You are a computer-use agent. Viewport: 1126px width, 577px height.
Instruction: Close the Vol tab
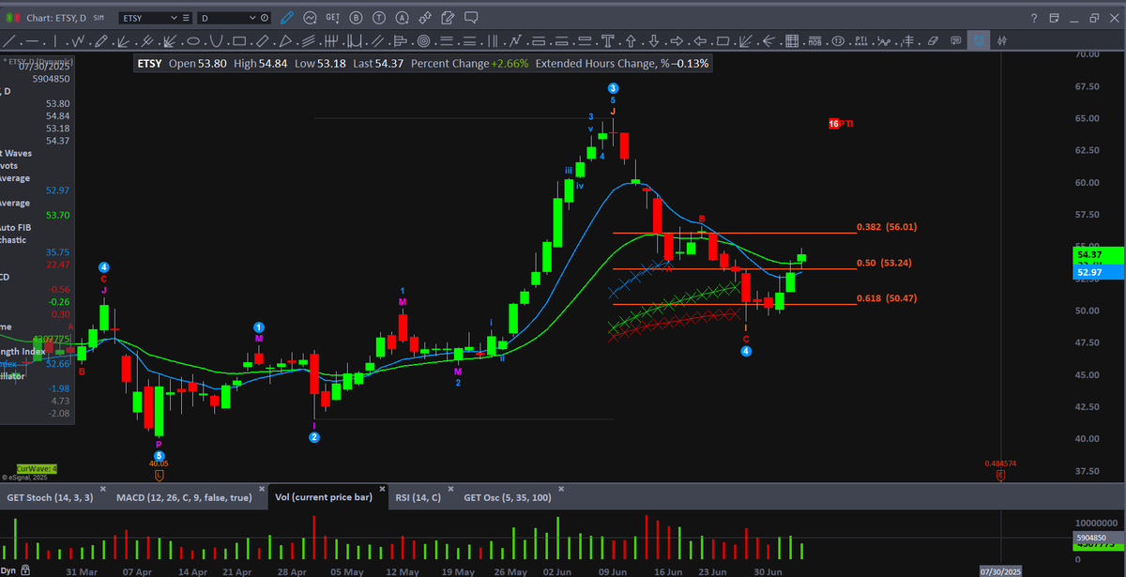(x=382, y=491)
